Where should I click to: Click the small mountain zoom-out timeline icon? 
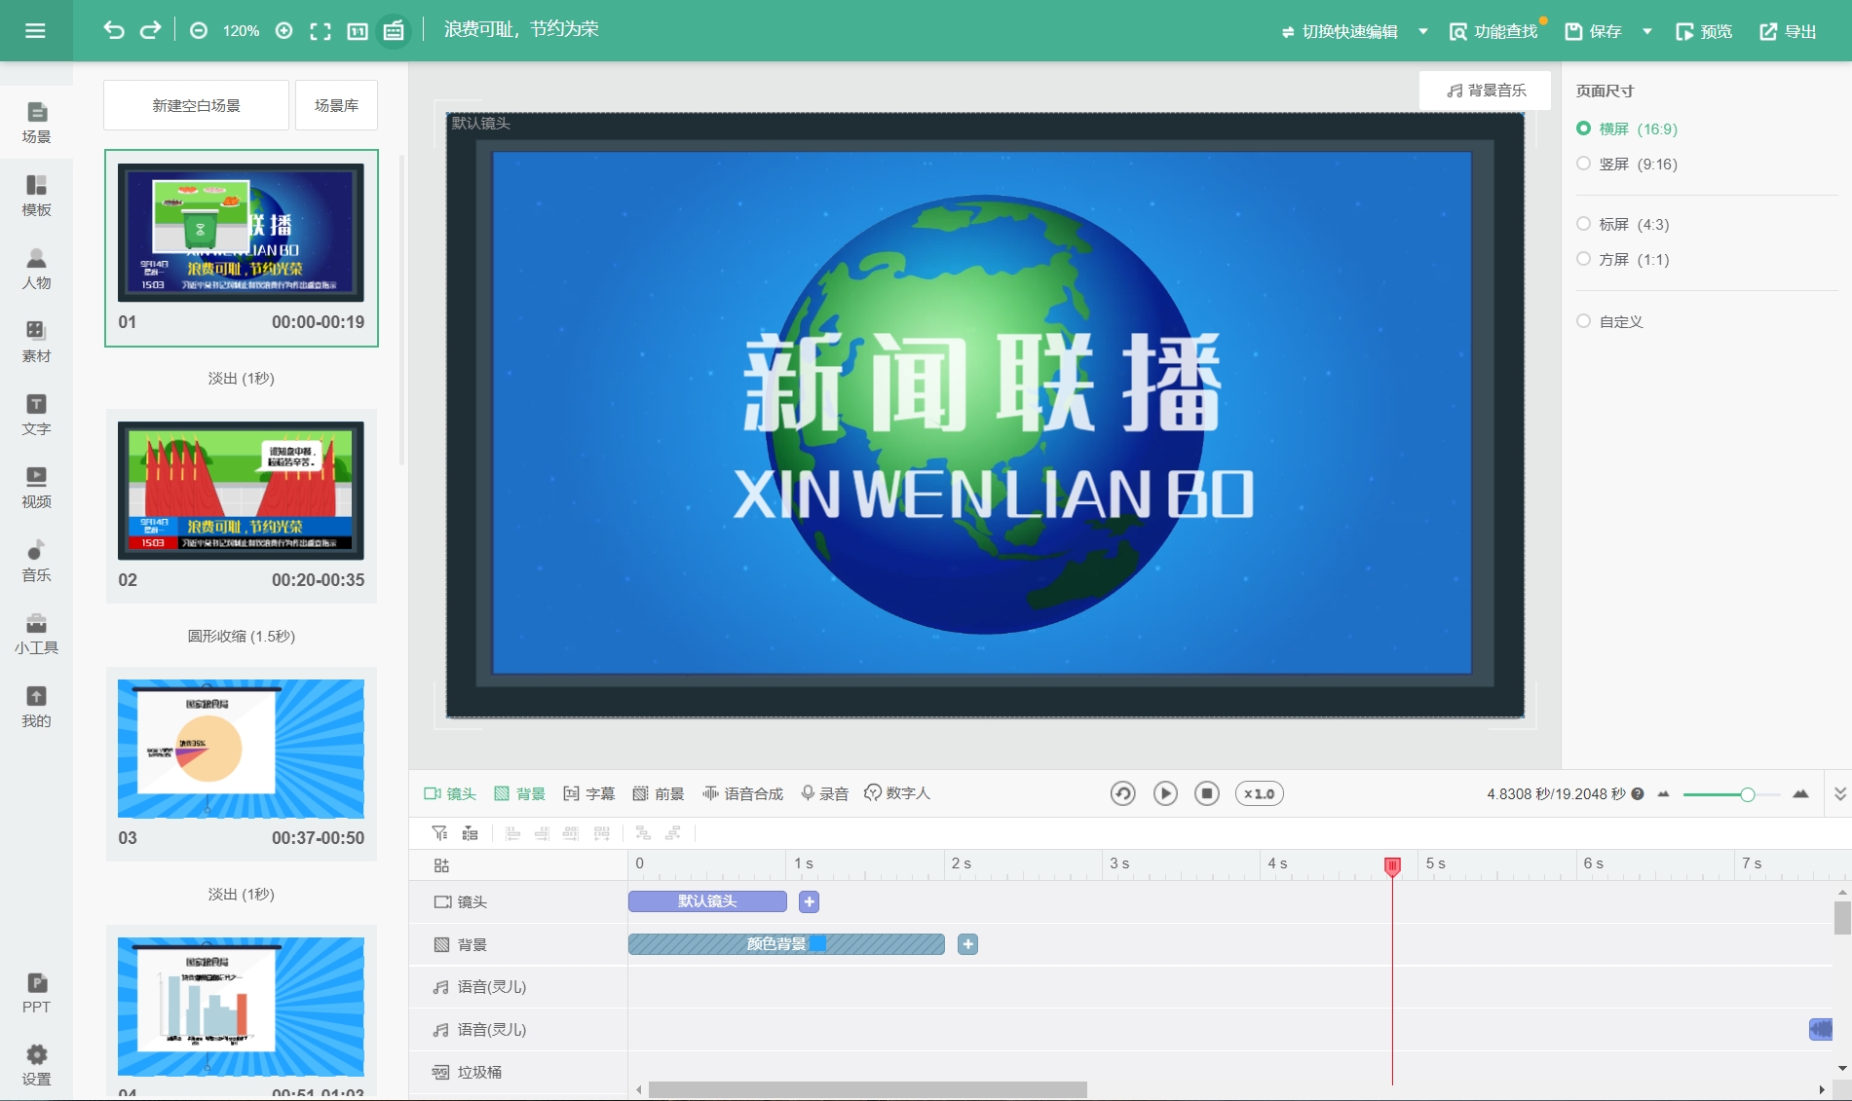(x=1664, y=793)
